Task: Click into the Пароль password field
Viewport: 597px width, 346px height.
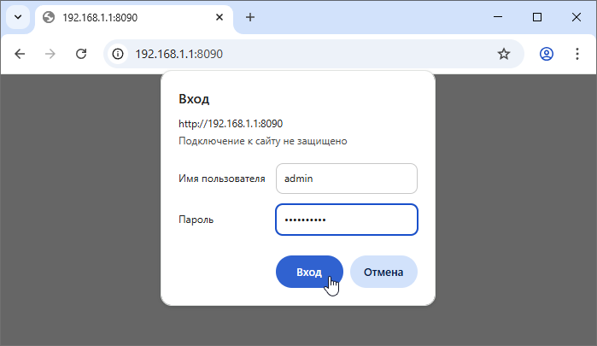Action: coord(346,220)
